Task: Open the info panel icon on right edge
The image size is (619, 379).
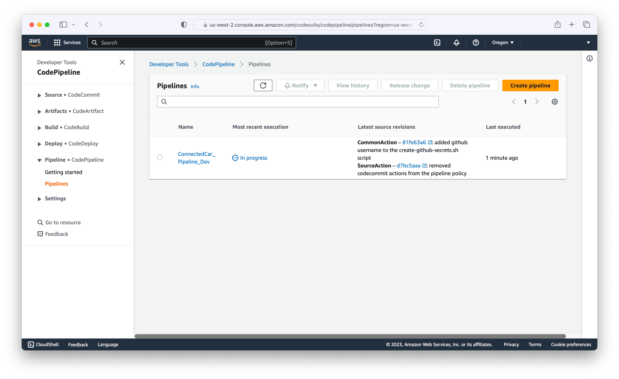Action: point(590,58)
